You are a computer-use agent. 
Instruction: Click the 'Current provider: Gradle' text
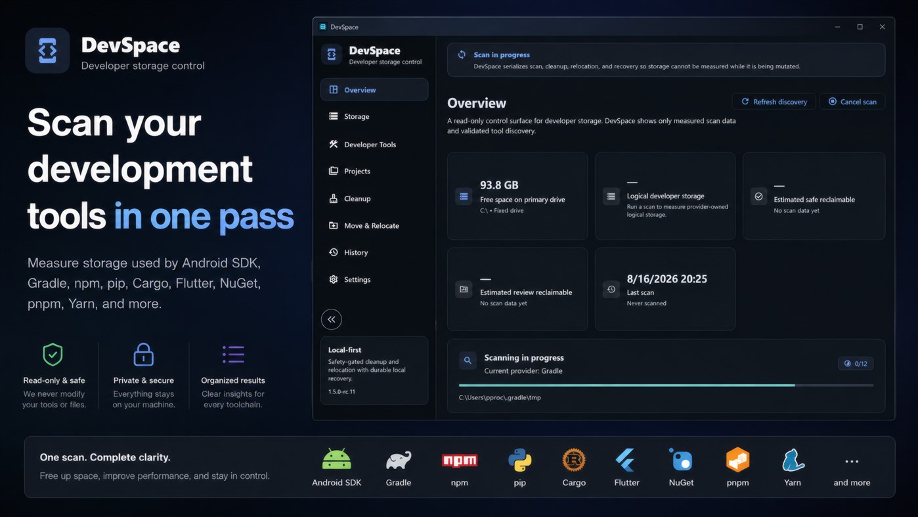tap(523, 371)
